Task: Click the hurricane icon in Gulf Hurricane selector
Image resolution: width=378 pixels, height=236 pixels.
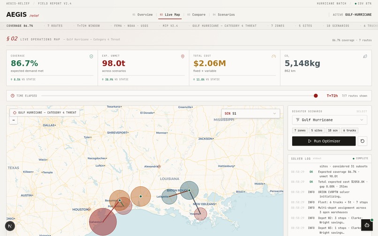Action: (297, 120)
